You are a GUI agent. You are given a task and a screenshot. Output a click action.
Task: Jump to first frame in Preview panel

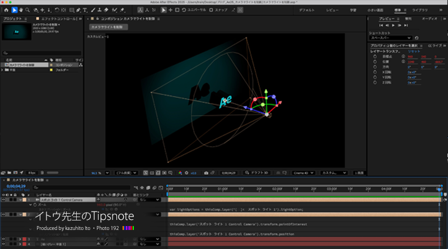tap(381, 25)
